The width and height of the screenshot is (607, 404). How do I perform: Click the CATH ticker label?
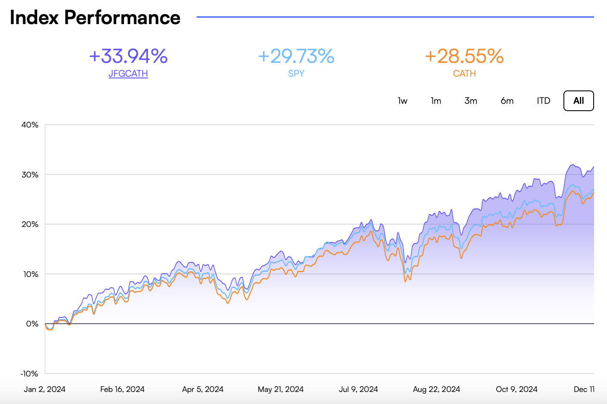coord(464,73)
